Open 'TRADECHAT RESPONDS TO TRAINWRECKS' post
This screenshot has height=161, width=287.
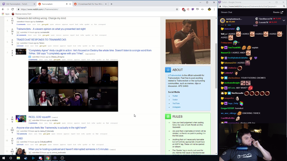coord(41,40)
